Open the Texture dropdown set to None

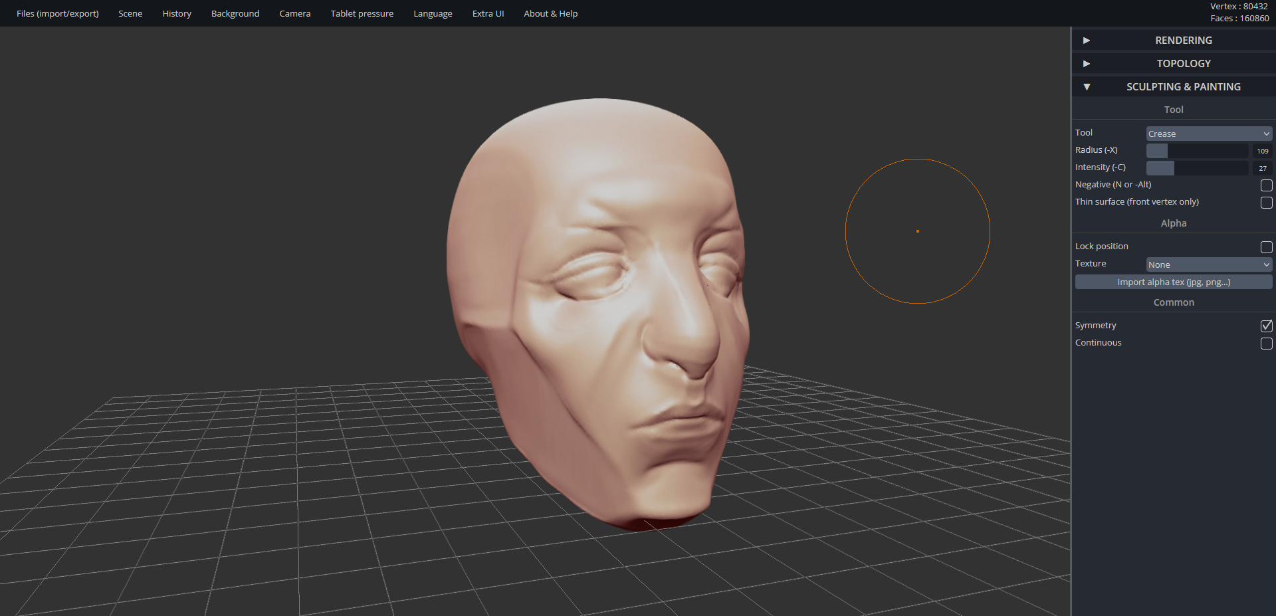(x=1208, y=264)
